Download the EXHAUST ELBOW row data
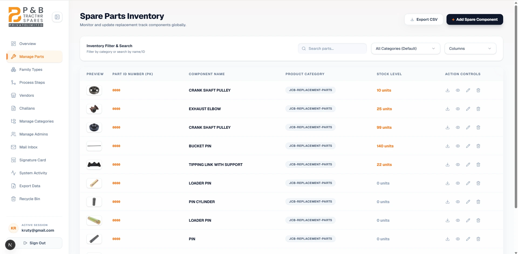518x254 pixels. pyautogui.click(x=448, y=109)
